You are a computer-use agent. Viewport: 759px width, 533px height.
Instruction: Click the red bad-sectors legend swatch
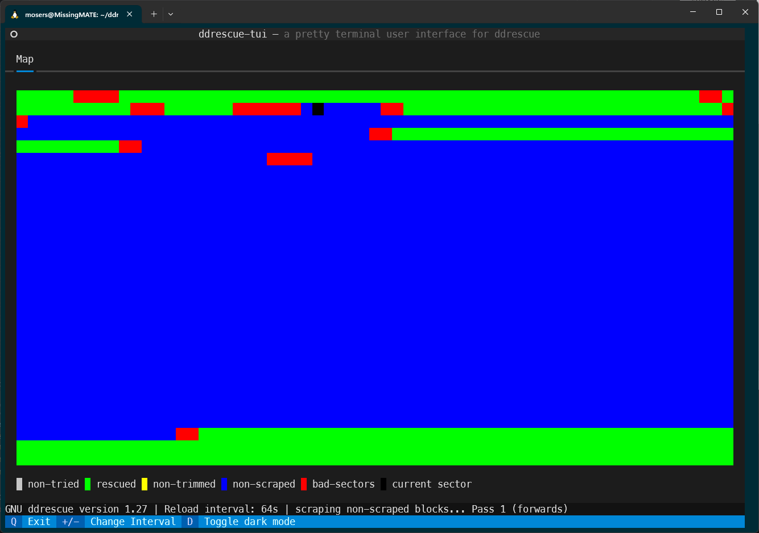click(x=304, y=484)
